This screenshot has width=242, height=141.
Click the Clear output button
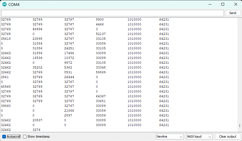pos(228,136)
